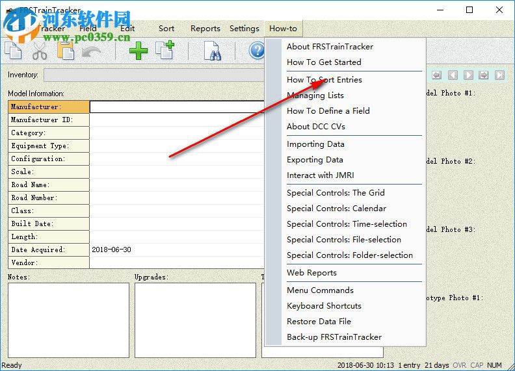Go to next record with right triangle
This screenshot has width=515, height=371.
pos(468,75)
